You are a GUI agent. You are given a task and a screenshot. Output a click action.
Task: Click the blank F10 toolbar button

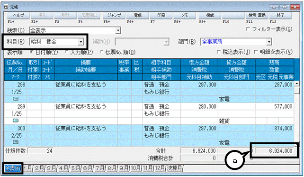[x=233, y=15]
